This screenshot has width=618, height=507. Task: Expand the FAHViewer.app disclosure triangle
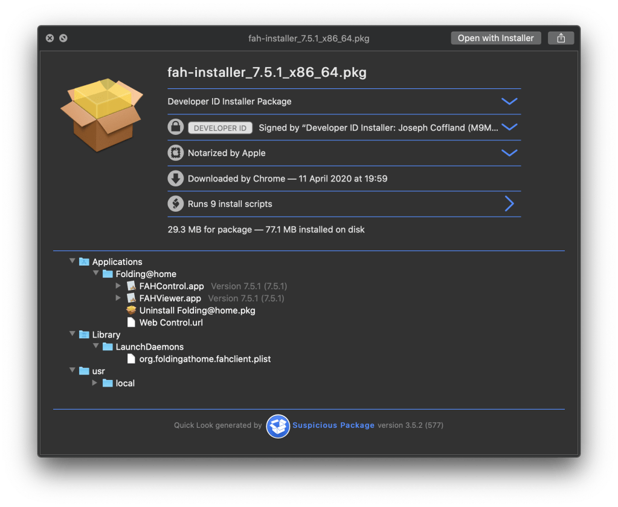point(118,298)
